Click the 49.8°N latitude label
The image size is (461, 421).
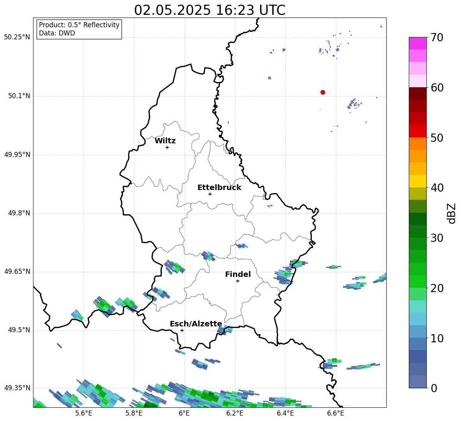[19, 213]
